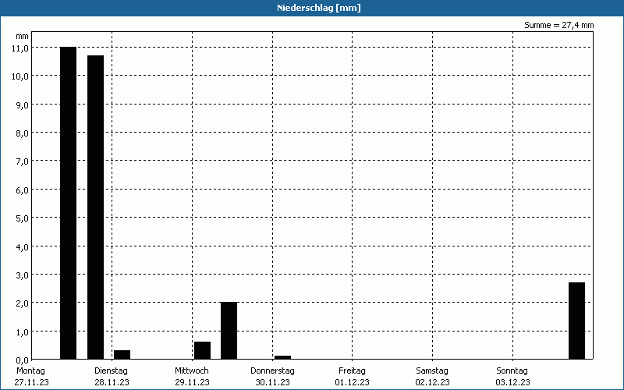Click the '6,0' y-axis value
This screenshot has height=390, width=624.
pos(22,190)
